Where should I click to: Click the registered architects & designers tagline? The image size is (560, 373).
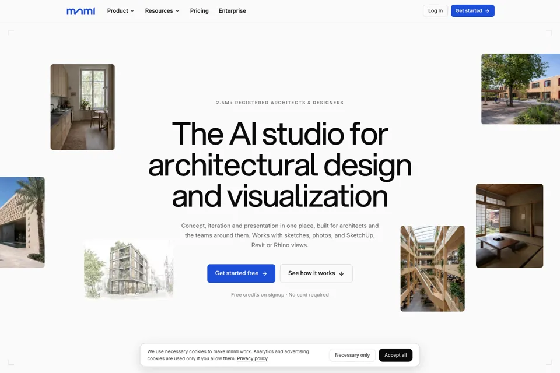pos(279,103)
